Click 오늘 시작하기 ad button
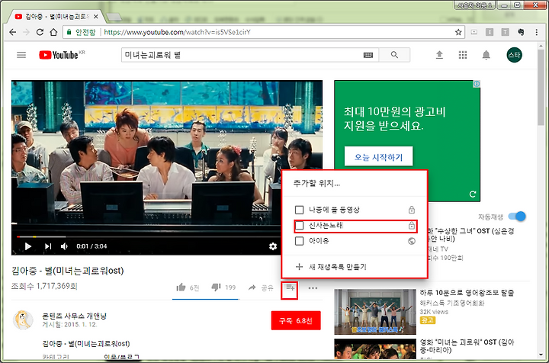Viewport: 549px width, 363px height. tap(378, 157)
